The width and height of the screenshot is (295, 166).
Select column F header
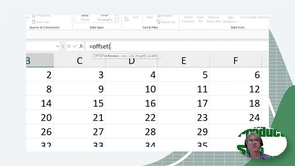click(236, 60)
